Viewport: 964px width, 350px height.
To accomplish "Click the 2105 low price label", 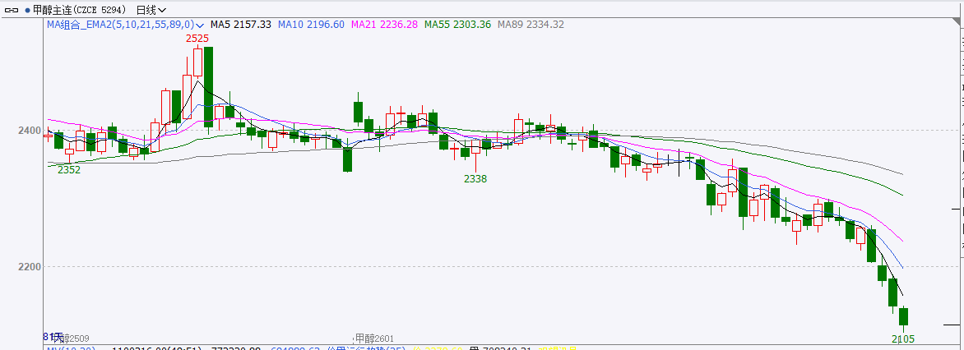I will point(903,338).
